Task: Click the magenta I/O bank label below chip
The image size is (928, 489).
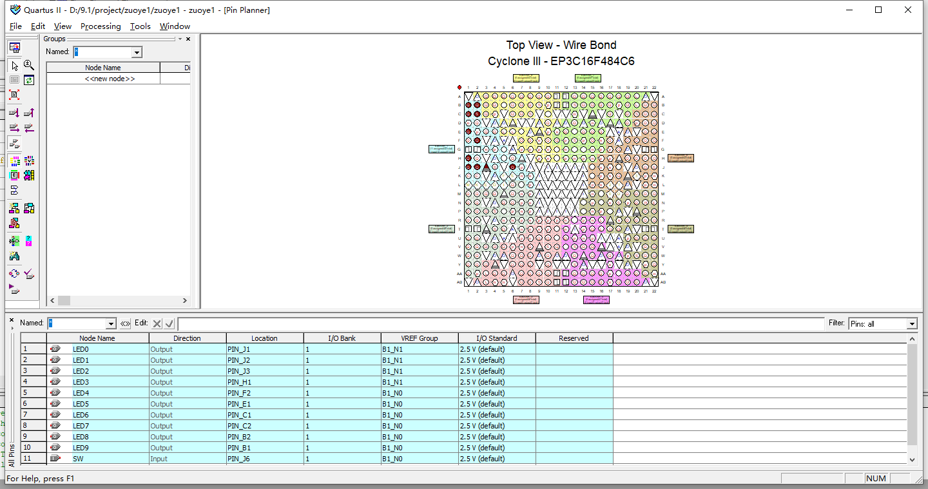Action: point(596,300)
